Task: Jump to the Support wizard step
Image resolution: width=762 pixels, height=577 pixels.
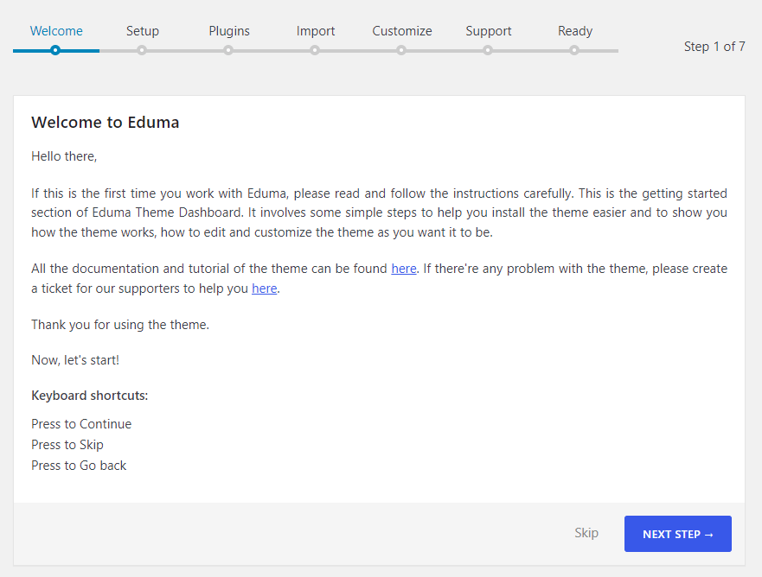Action: pyautogui.click(x=488, y=31)
